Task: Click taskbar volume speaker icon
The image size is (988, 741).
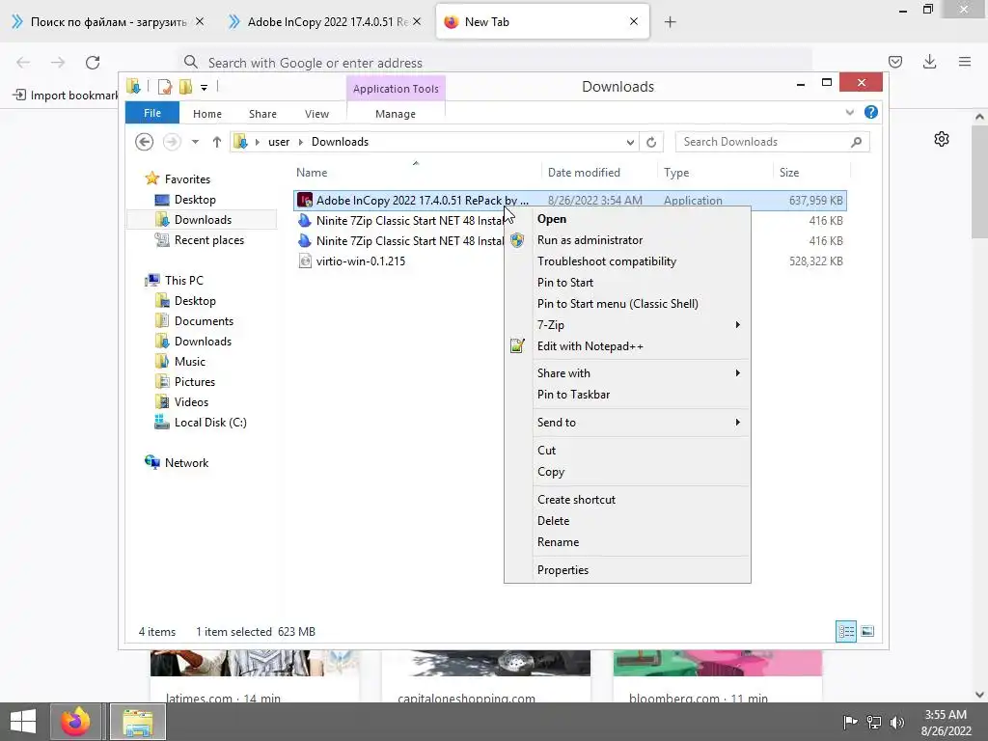Action: tap(896, 722)
